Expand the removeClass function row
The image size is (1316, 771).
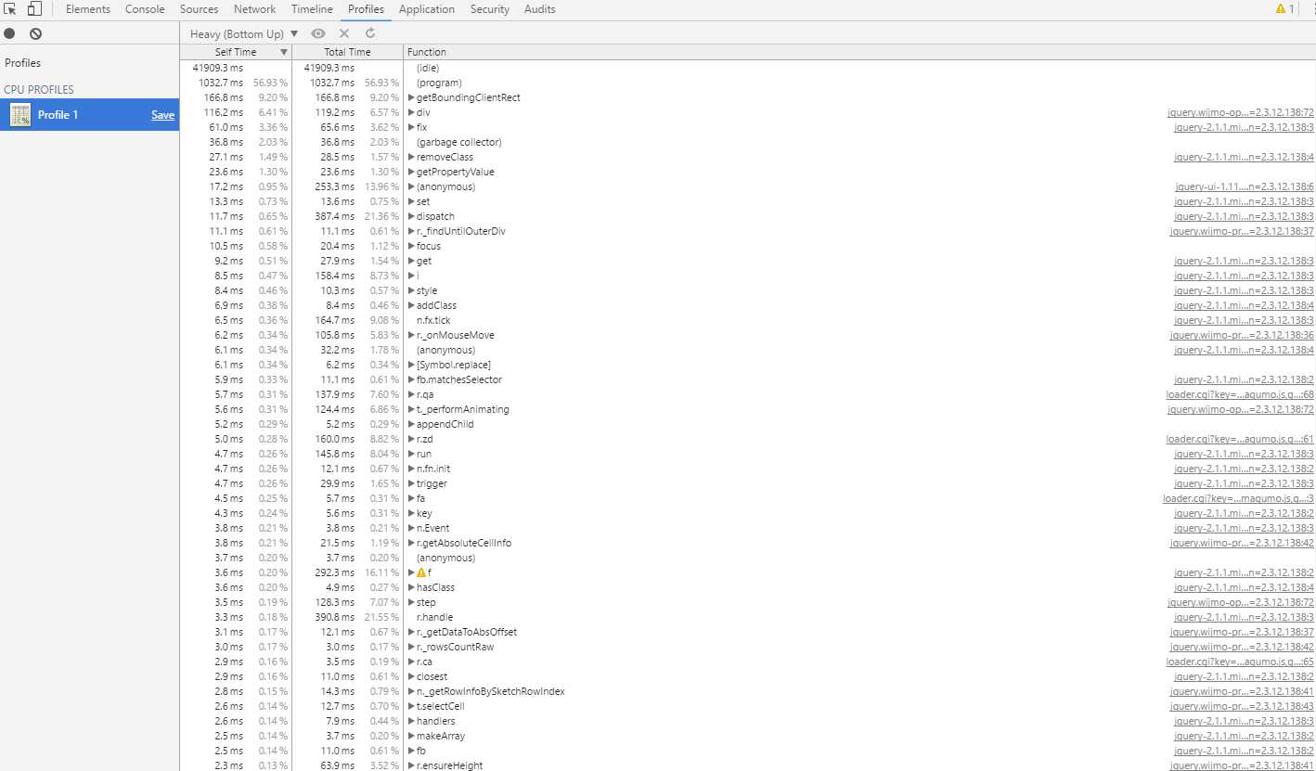[411, 157]
